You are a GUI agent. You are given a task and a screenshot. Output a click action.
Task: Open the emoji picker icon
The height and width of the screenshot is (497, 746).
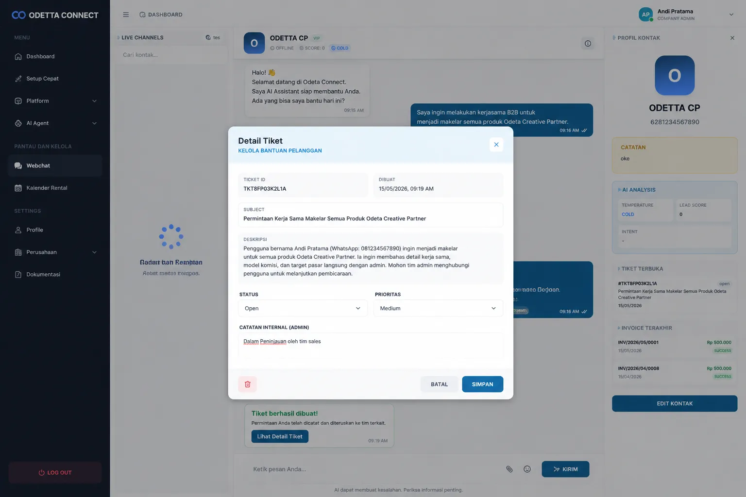527,469
